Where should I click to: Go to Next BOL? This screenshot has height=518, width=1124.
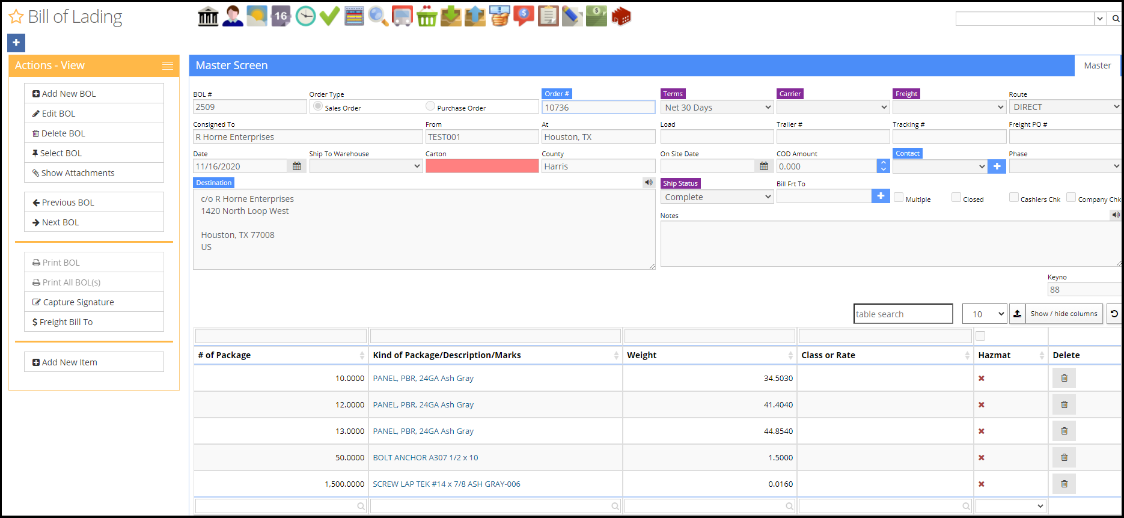tap(94, 222)
